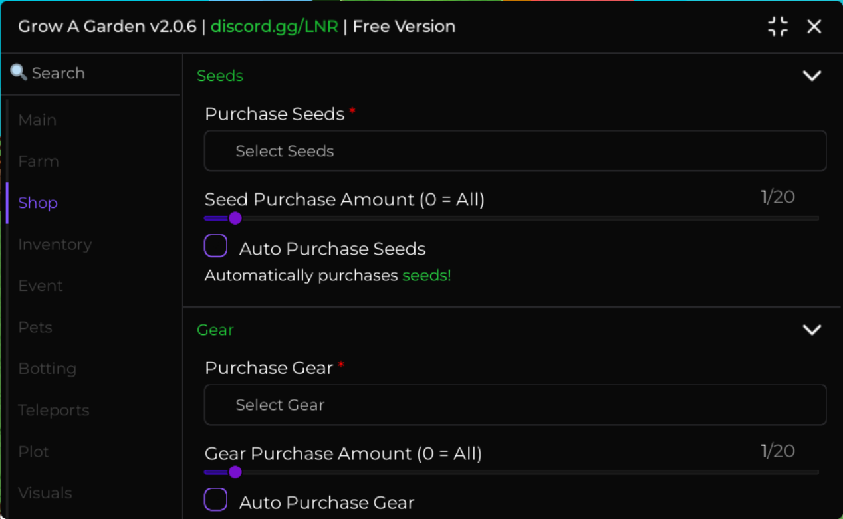The image size is (843, 519).
Task: Open the Select Gear dropdown
Action: (515, 405)
